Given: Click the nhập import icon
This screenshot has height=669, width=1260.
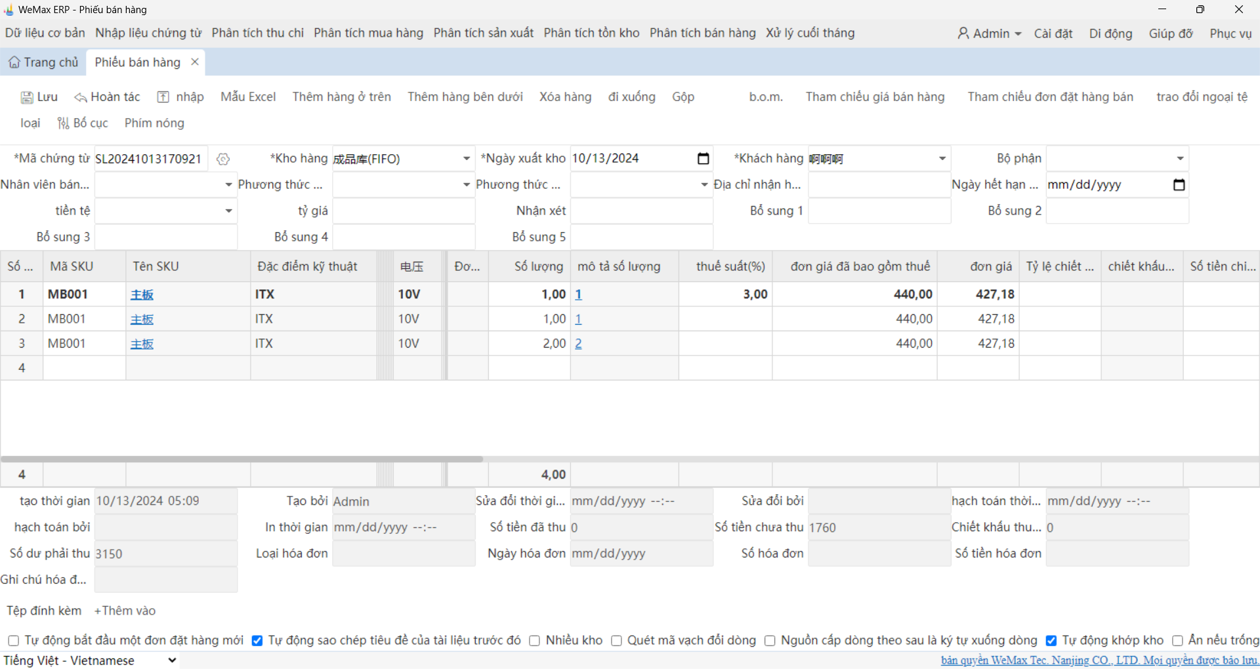Looking at the screenshot, I should (x=163, y=98).
